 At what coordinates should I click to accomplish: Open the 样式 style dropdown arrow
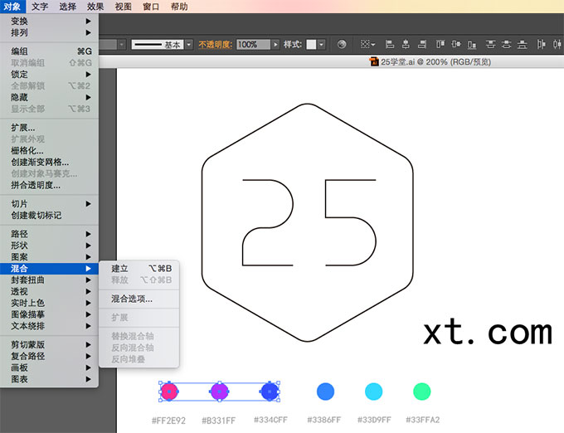pos(322,44)
